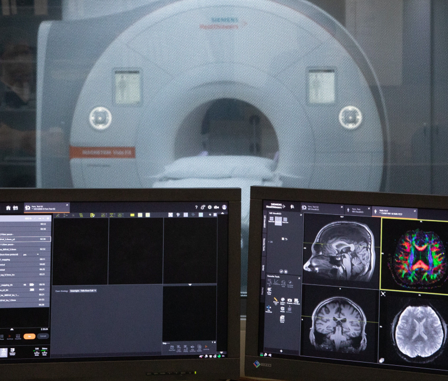Click the light cyan square toolbar icon
The width and height of the screenshot is (448, 381).
coord(201,215)
